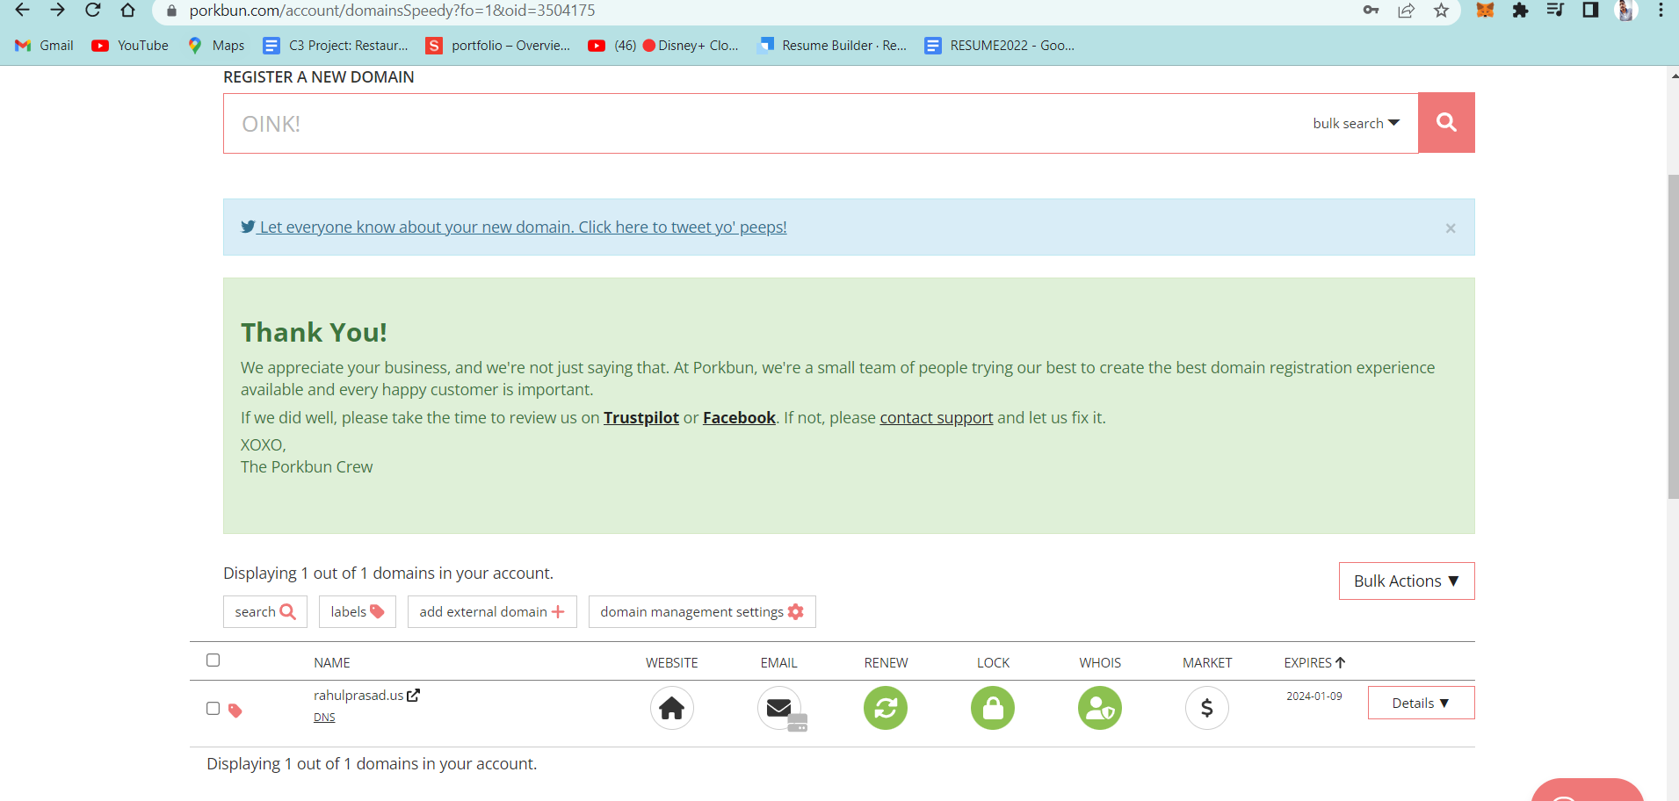Open the Maps bookmark
The image size is (1679, 801).
point(216,46)
